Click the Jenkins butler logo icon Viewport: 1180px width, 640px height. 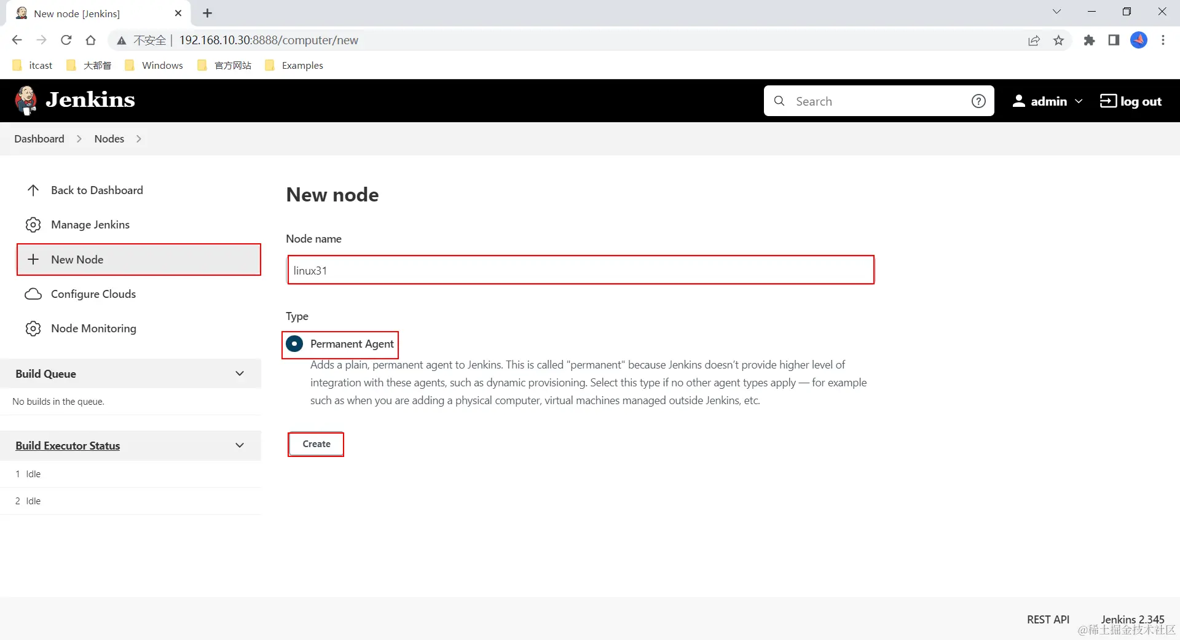point(25,100)
